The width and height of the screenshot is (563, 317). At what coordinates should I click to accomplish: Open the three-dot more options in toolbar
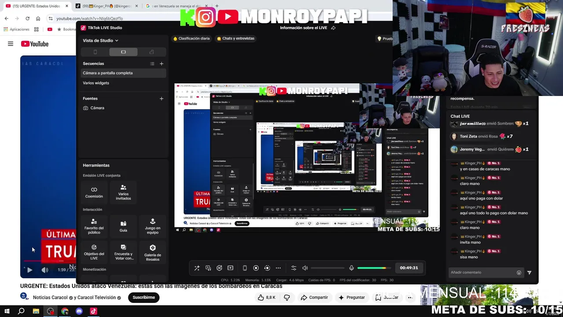pyautogui.click(x=278, y=268)
